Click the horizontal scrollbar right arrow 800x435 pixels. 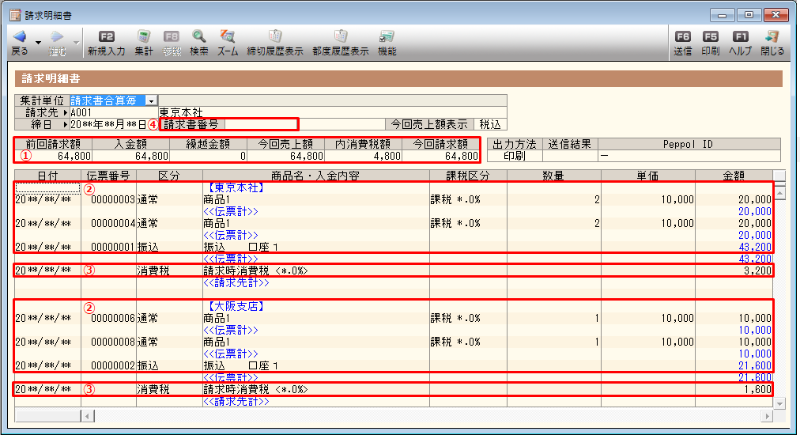pos(767,416)
